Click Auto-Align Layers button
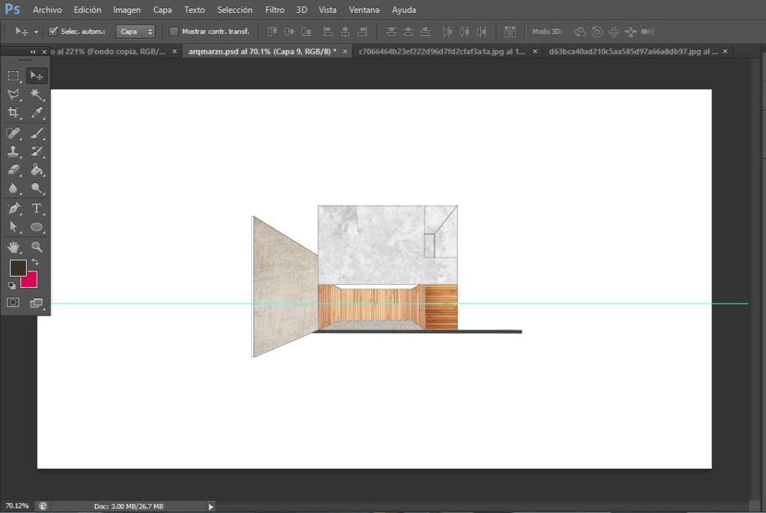The height and width of the screenshot is (513, 766). coord(510,31)
